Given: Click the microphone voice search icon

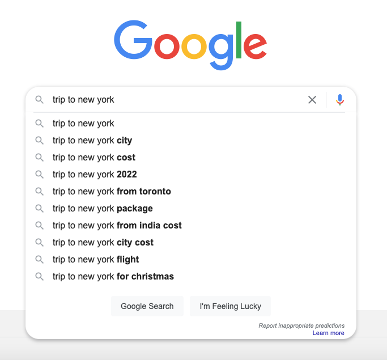Looking at the screenshot, I should (340, 100).
